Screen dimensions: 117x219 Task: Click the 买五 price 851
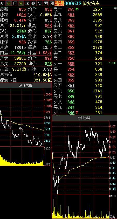[x=71, y=86]
